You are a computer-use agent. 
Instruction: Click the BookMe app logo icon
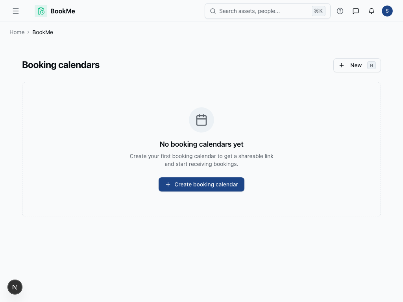(x=41, y=11)
